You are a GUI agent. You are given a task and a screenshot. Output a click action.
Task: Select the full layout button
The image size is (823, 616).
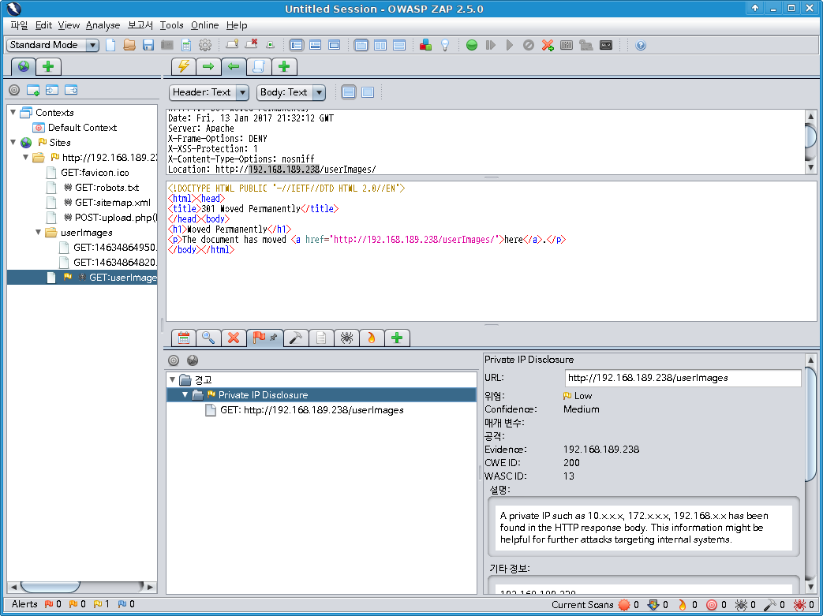coord(334,45)
